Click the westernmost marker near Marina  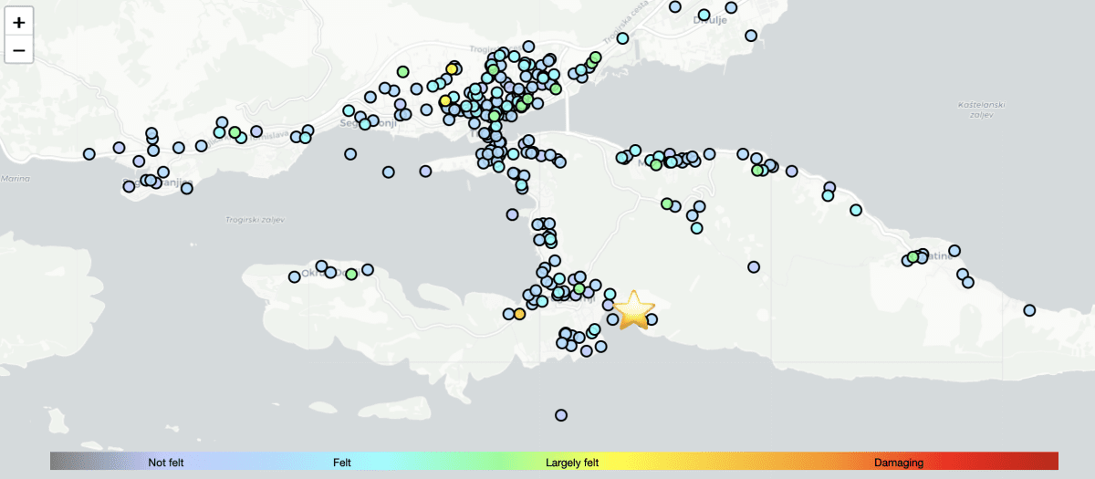pyautogui.click(x=89, y=154)
